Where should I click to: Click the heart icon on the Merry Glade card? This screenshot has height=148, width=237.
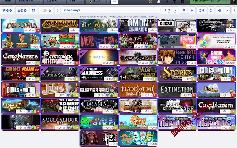112,47
